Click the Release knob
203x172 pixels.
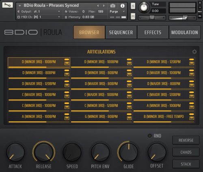(44, 152)
